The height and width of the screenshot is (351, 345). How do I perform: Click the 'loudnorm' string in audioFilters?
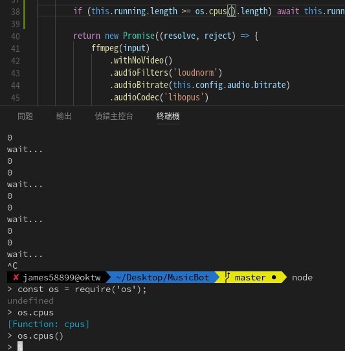coord(195,73)
